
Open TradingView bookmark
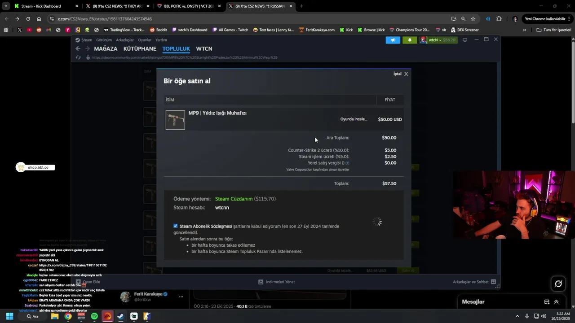[x=124, y=30]
